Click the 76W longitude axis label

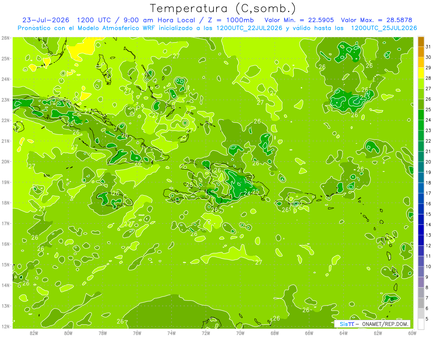point(137,333)
